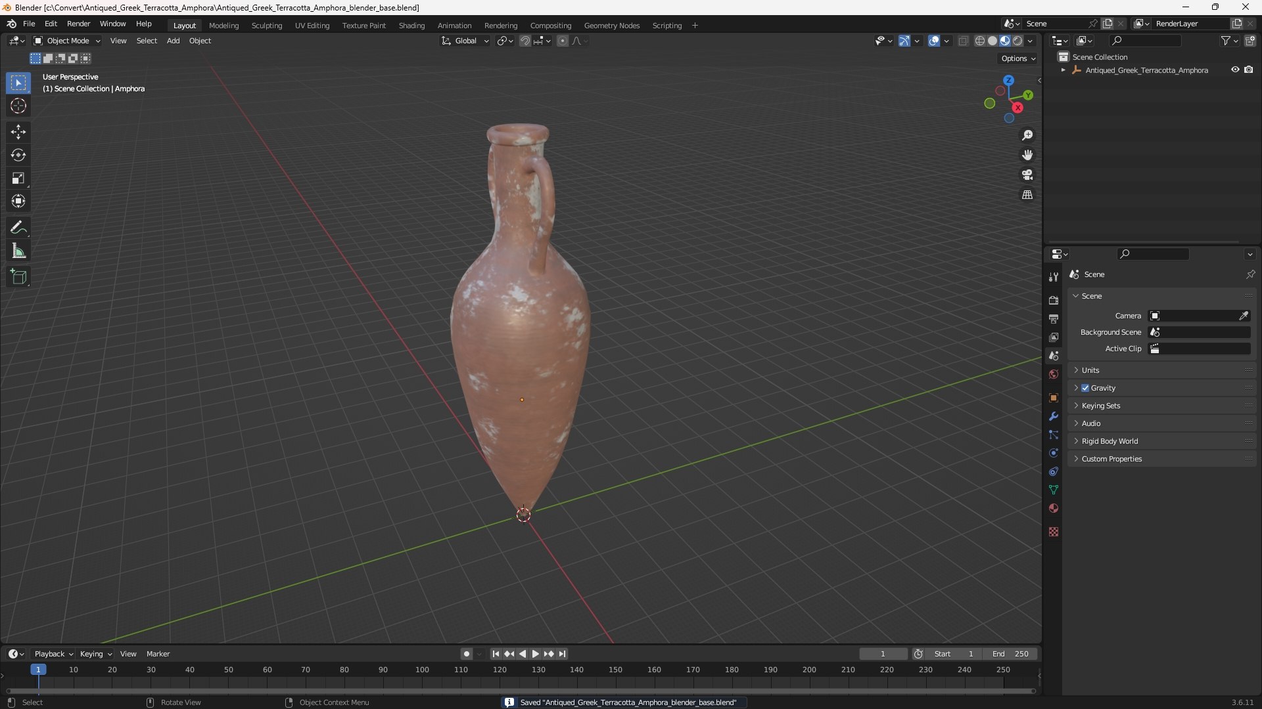The image size is (1262, 709).
Task: Open the File menu
Action: coord(29,24)
